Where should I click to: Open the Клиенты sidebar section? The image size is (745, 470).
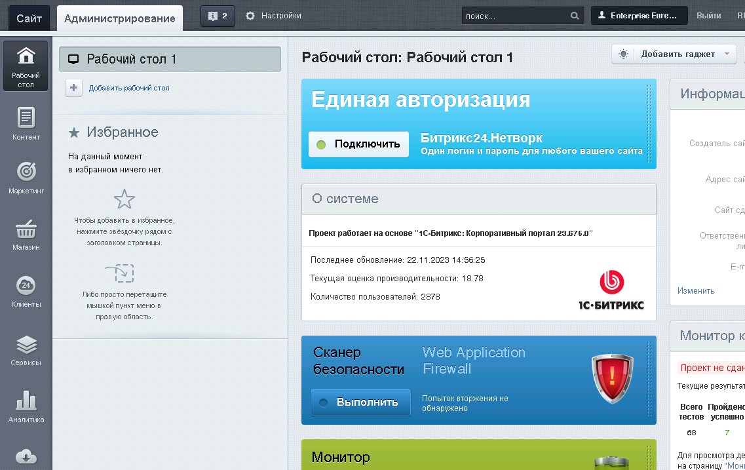26,291
